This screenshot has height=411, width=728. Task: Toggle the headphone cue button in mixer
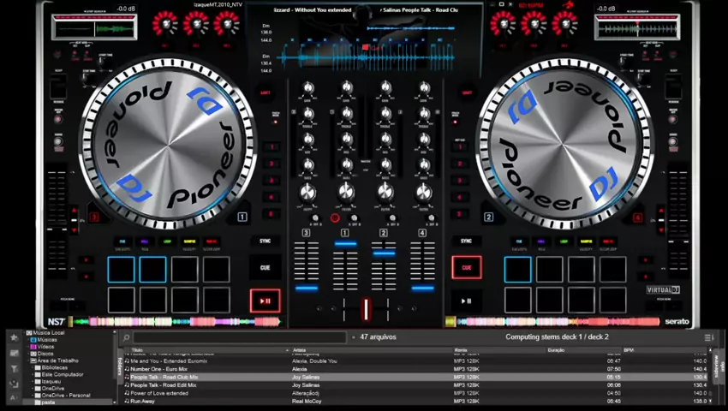[x=335, y=217]
